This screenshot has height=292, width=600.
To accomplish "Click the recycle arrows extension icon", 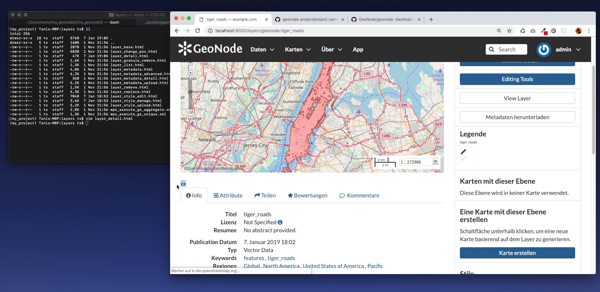I will coord(522,31).
